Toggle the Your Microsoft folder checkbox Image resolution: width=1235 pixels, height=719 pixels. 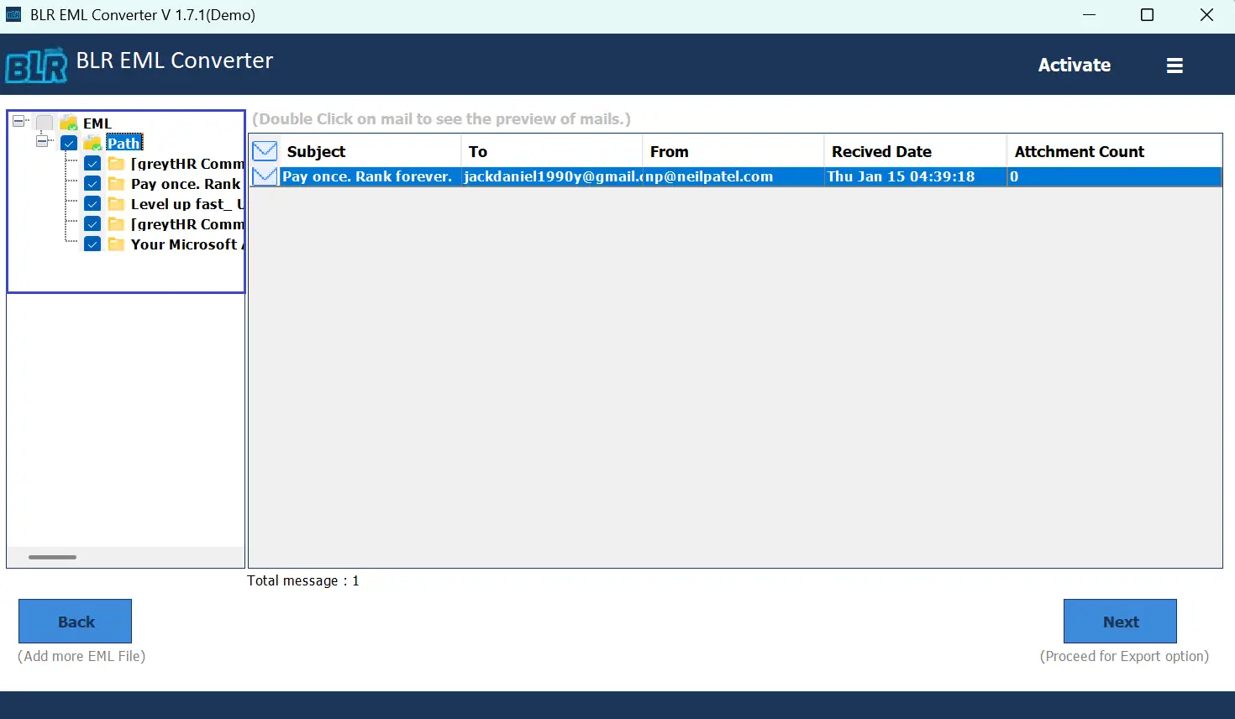coord(92,244)
